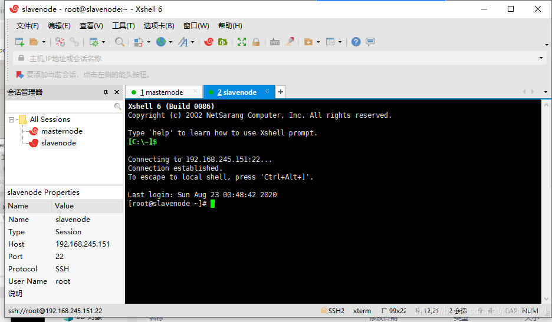Click the feedback speech bubble icon
Image resolution: width=552 pixels, height=322 pixels.
click(370, 42)
